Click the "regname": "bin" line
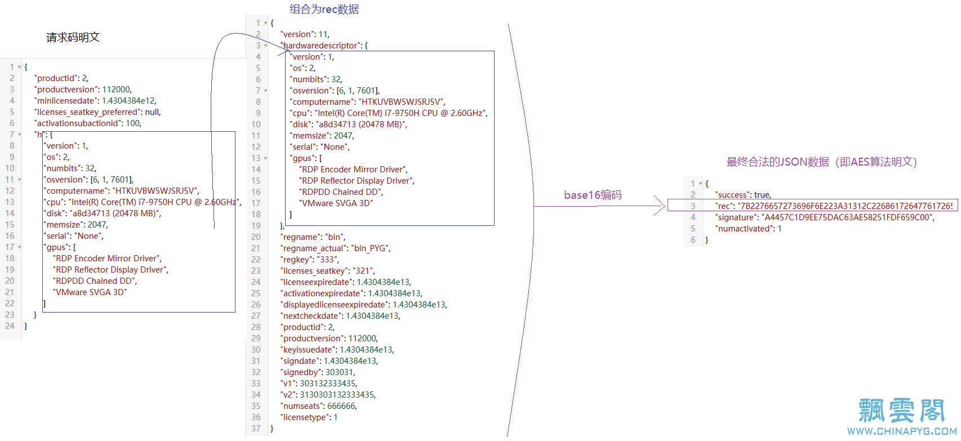This screenshot has width=961, height=441. pos(313,237)
